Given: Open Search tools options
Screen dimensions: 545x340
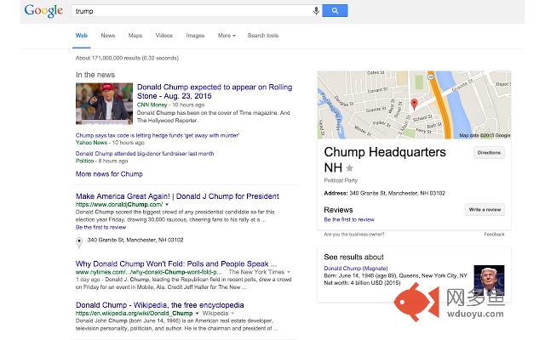Looking at the screenshot, I should click(x=263, y=36).
